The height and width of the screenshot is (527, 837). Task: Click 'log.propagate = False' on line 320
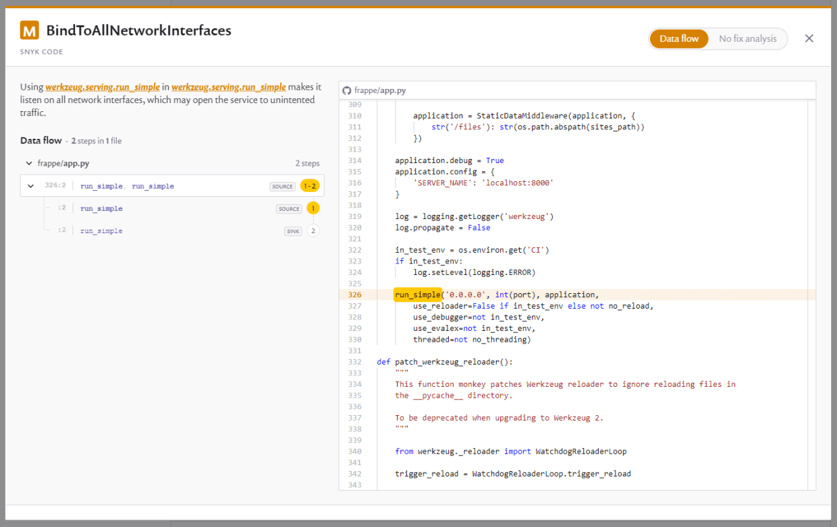[x=443, y=228]
